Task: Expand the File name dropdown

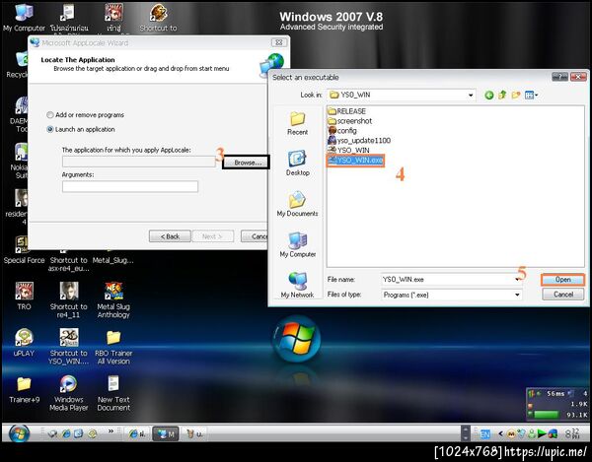Action: coord(517,279)
